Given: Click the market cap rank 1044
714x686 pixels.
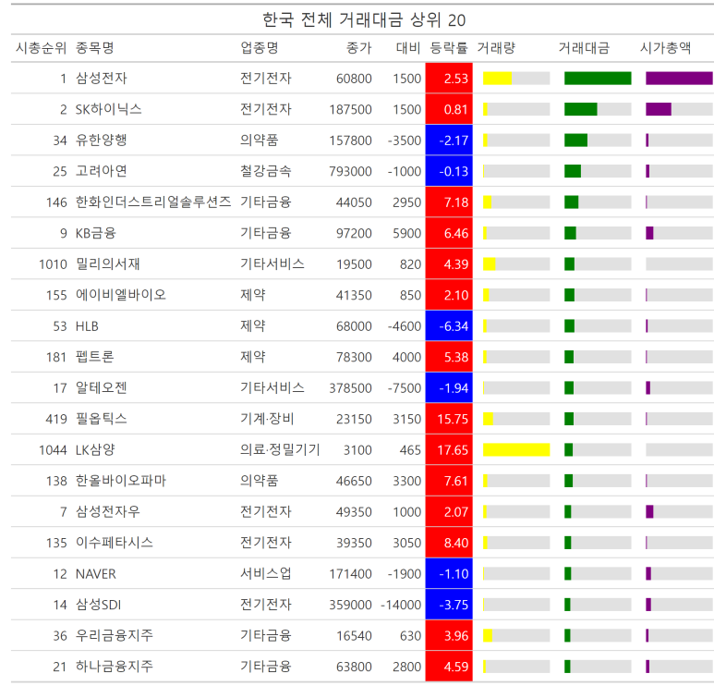Looking at the screenshot, I should click(x=53, y=450).
